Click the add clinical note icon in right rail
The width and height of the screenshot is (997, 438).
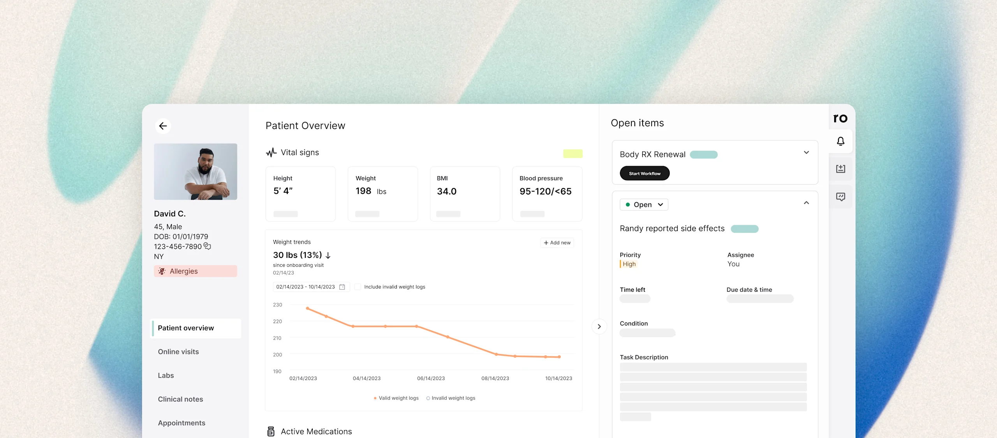tap(840, 169)
